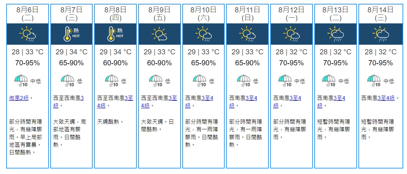This screenshot has width=407, height=174.
Task: Open Aug 14 wind force 3至4級 link
Action: click(386, 98)
